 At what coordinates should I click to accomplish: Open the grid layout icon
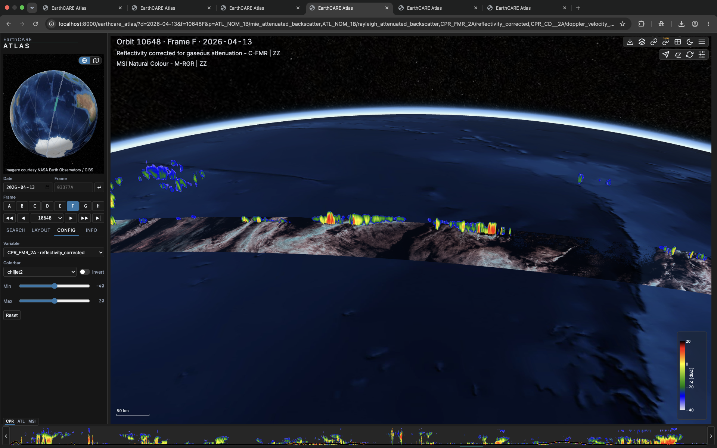point(678,42)
